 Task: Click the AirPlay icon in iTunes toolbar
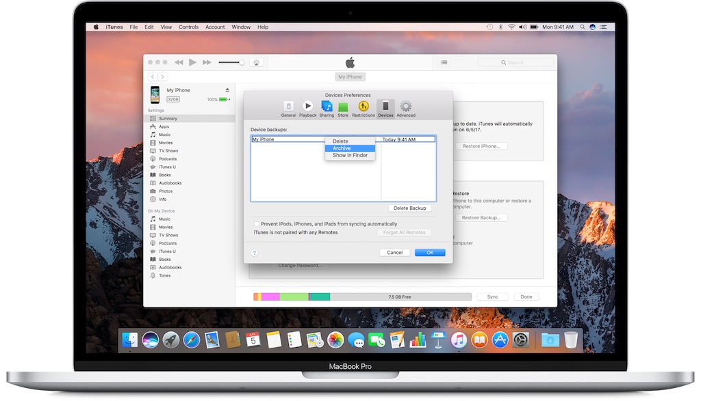[257, 62]
